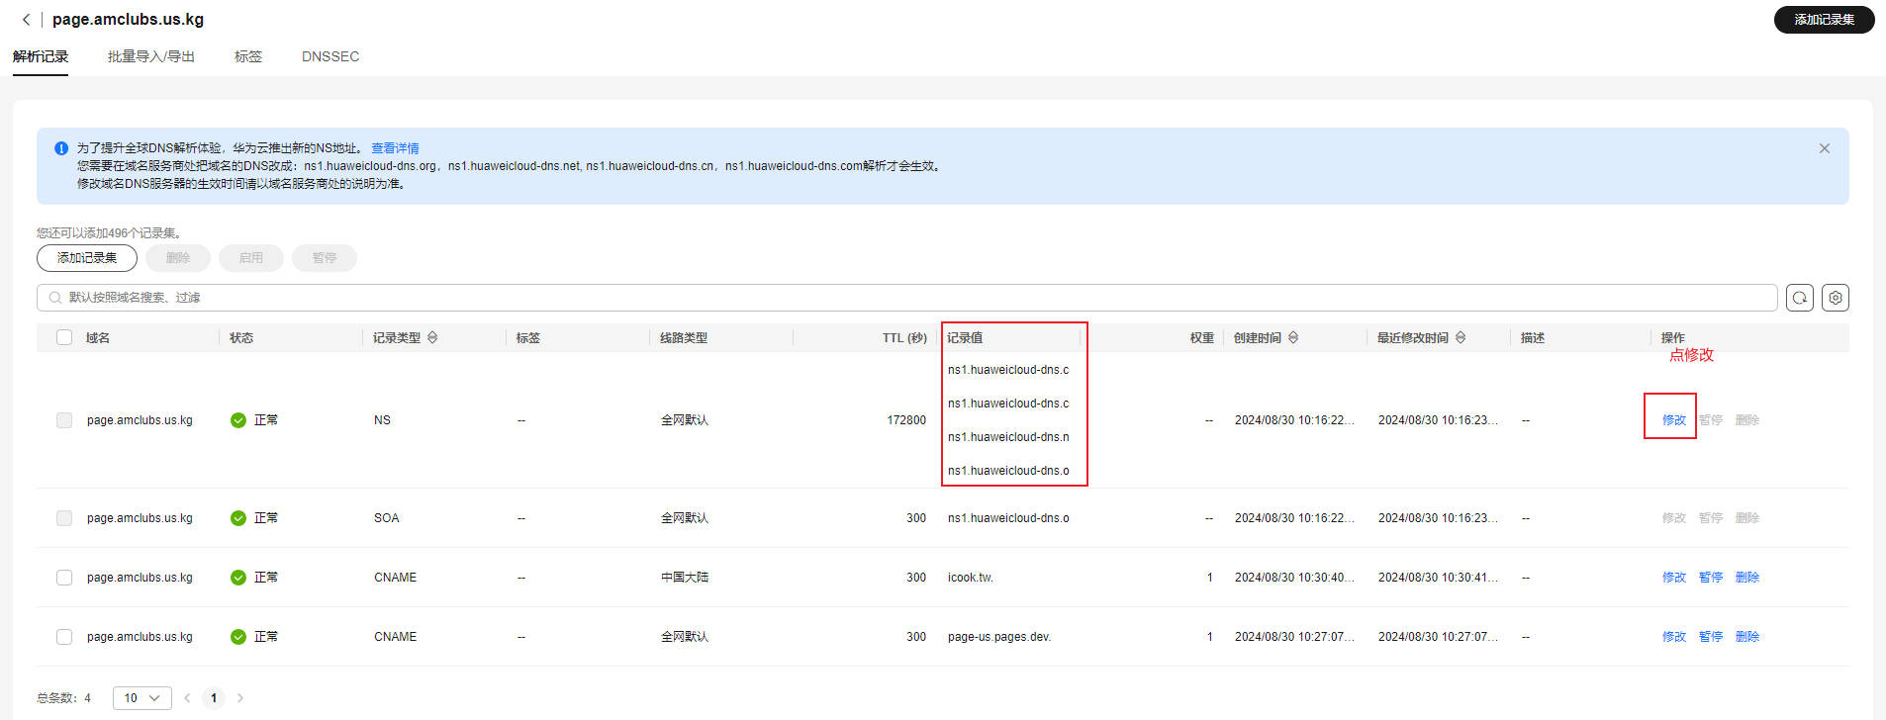This screenshot has width=1886, height=720.
Task: Toggle the select-all checkbox in the table header
Action: (64, 338)
